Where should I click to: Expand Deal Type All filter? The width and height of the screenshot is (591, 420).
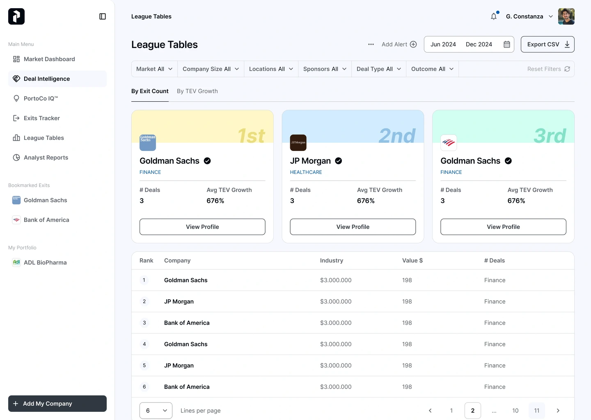click(x=379, y=69)
